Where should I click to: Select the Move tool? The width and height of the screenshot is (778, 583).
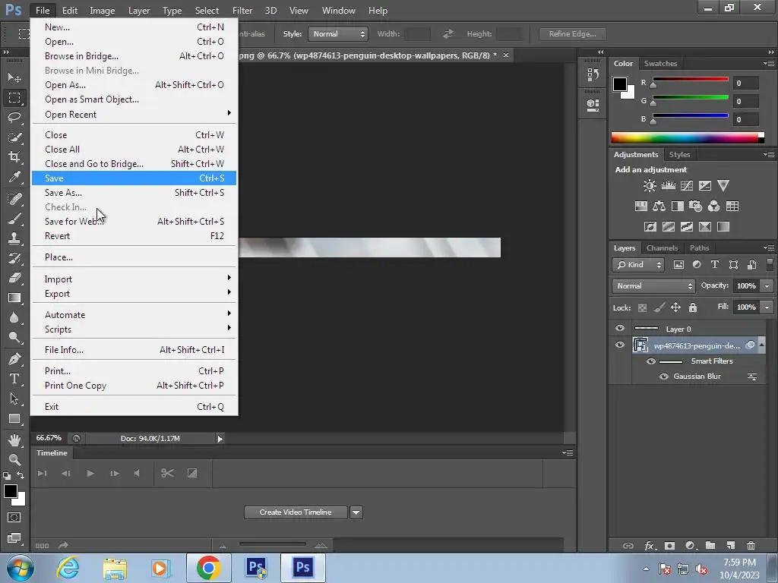click(x=14, y=78)
